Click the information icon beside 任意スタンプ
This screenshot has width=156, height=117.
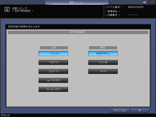7,10
